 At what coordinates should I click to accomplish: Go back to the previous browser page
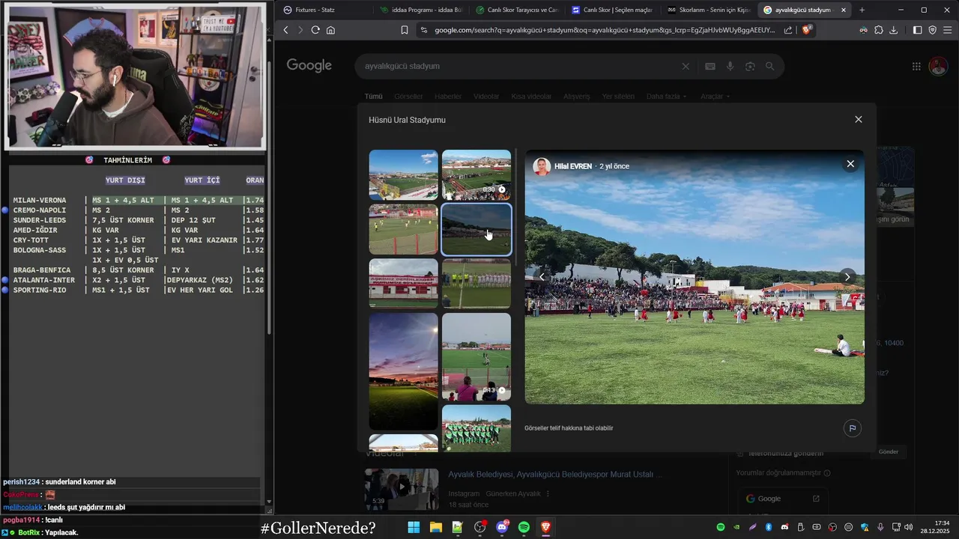point(285,30)
